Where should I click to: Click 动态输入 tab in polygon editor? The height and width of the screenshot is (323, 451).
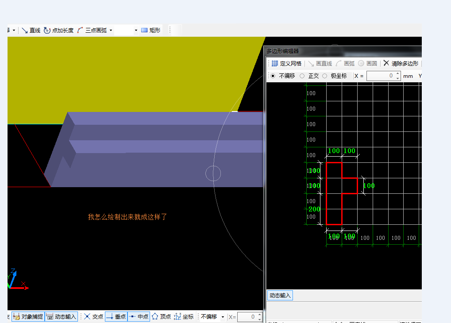[x=280, y=296]
